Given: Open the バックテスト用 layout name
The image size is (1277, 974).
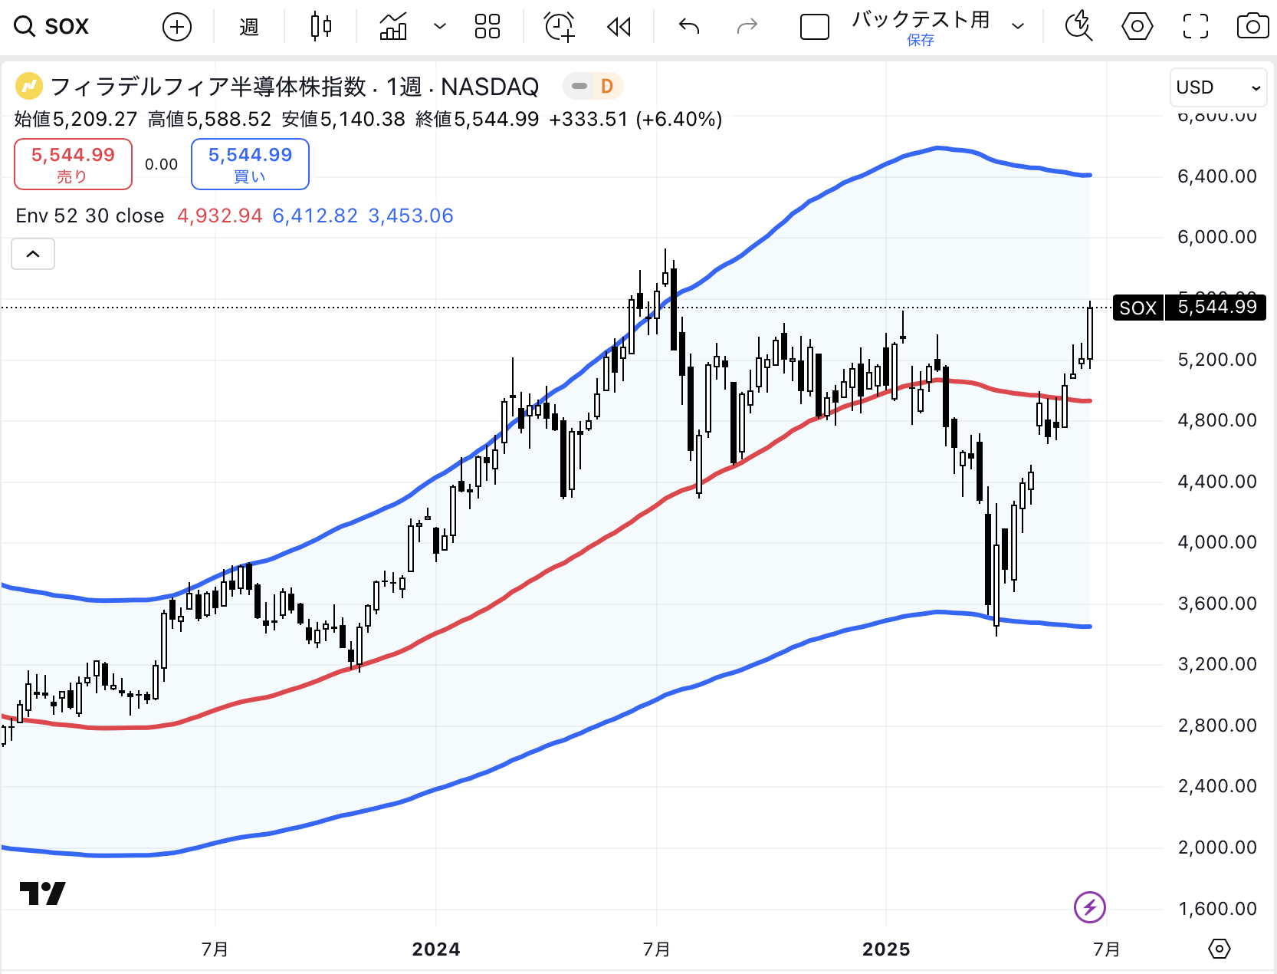Looking at the screenshot, I should [x=921, y=19].
